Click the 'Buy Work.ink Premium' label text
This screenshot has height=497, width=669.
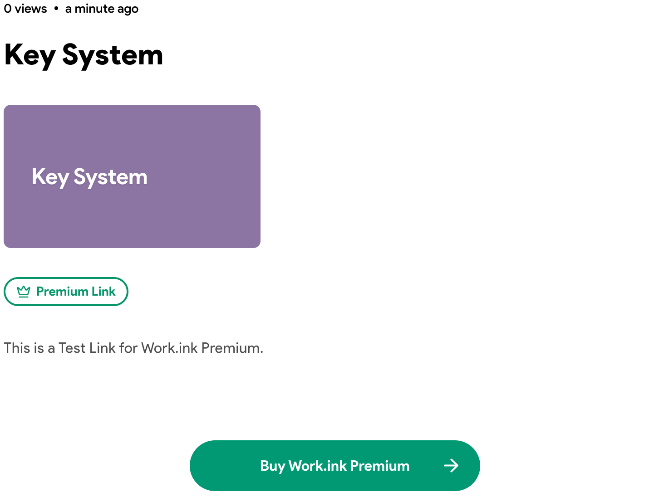pos(335,466)
